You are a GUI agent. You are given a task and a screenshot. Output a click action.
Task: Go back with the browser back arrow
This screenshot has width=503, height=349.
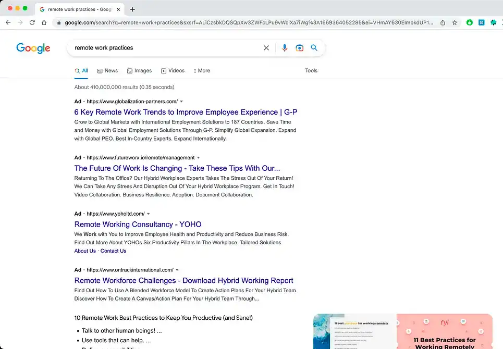point(8,22)
